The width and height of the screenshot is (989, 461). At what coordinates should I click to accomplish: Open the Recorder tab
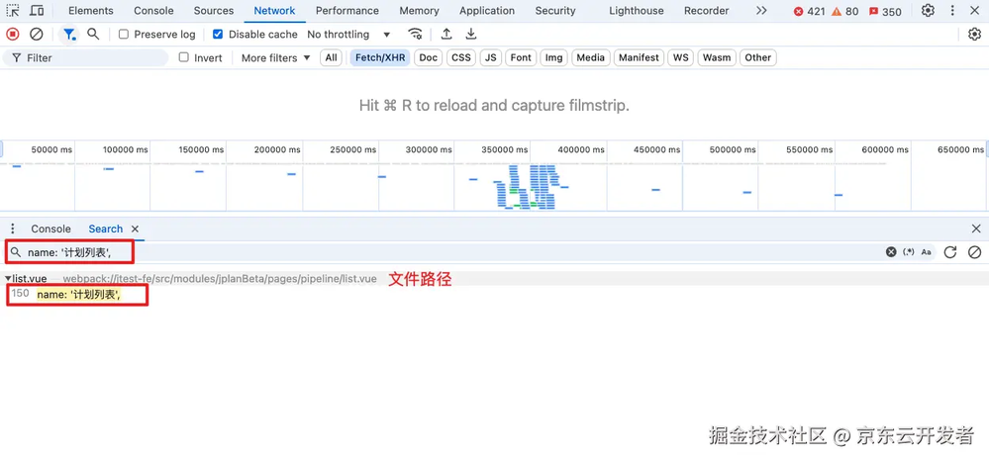click(x=707, y=11)
